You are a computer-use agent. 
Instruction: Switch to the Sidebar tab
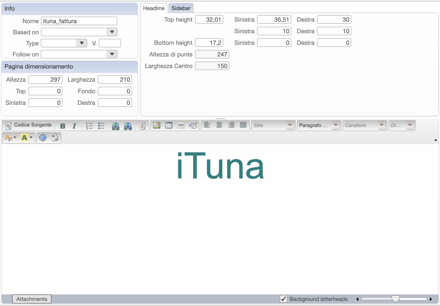(181, 8)
